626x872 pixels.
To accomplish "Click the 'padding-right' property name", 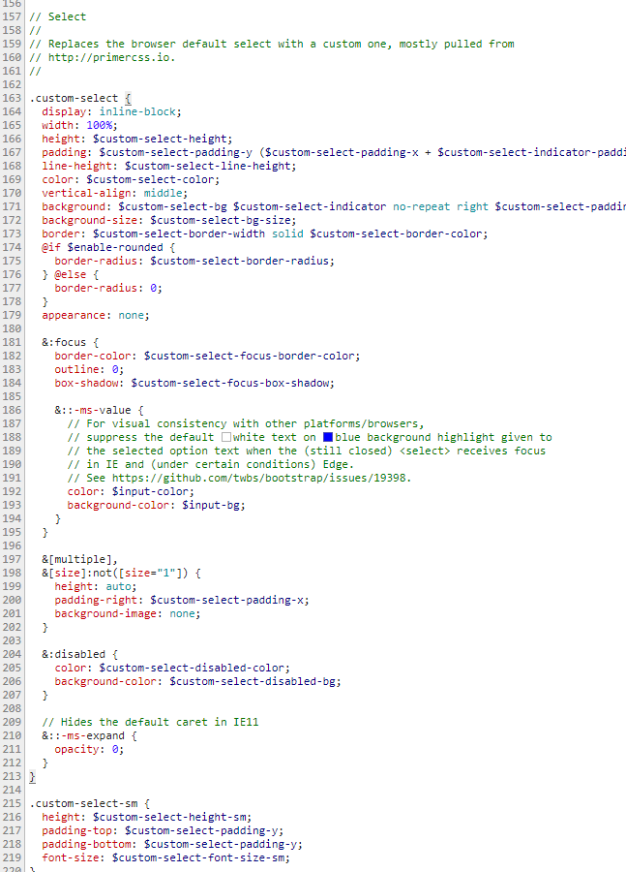I will (x=96, y=600).
